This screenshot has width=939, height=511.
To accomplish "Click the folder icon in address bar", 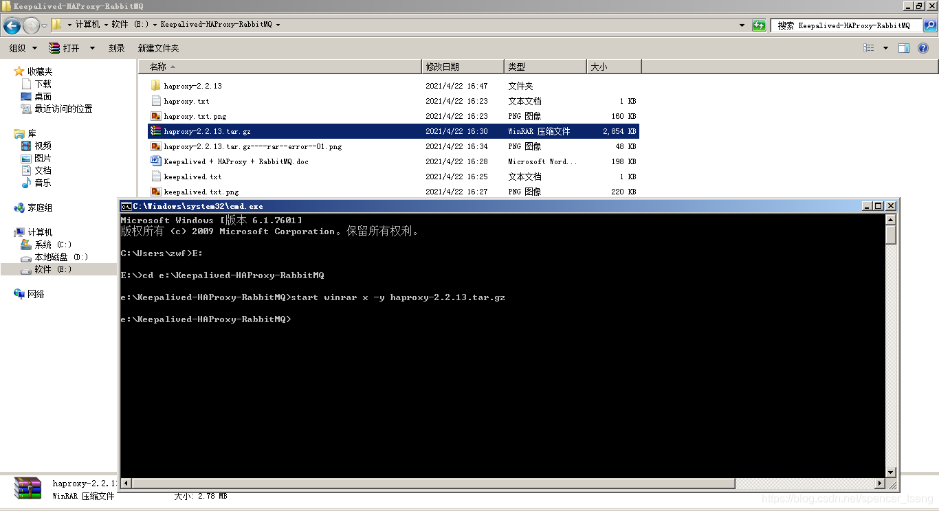I will pyautogui.click(x=57, y=25).
